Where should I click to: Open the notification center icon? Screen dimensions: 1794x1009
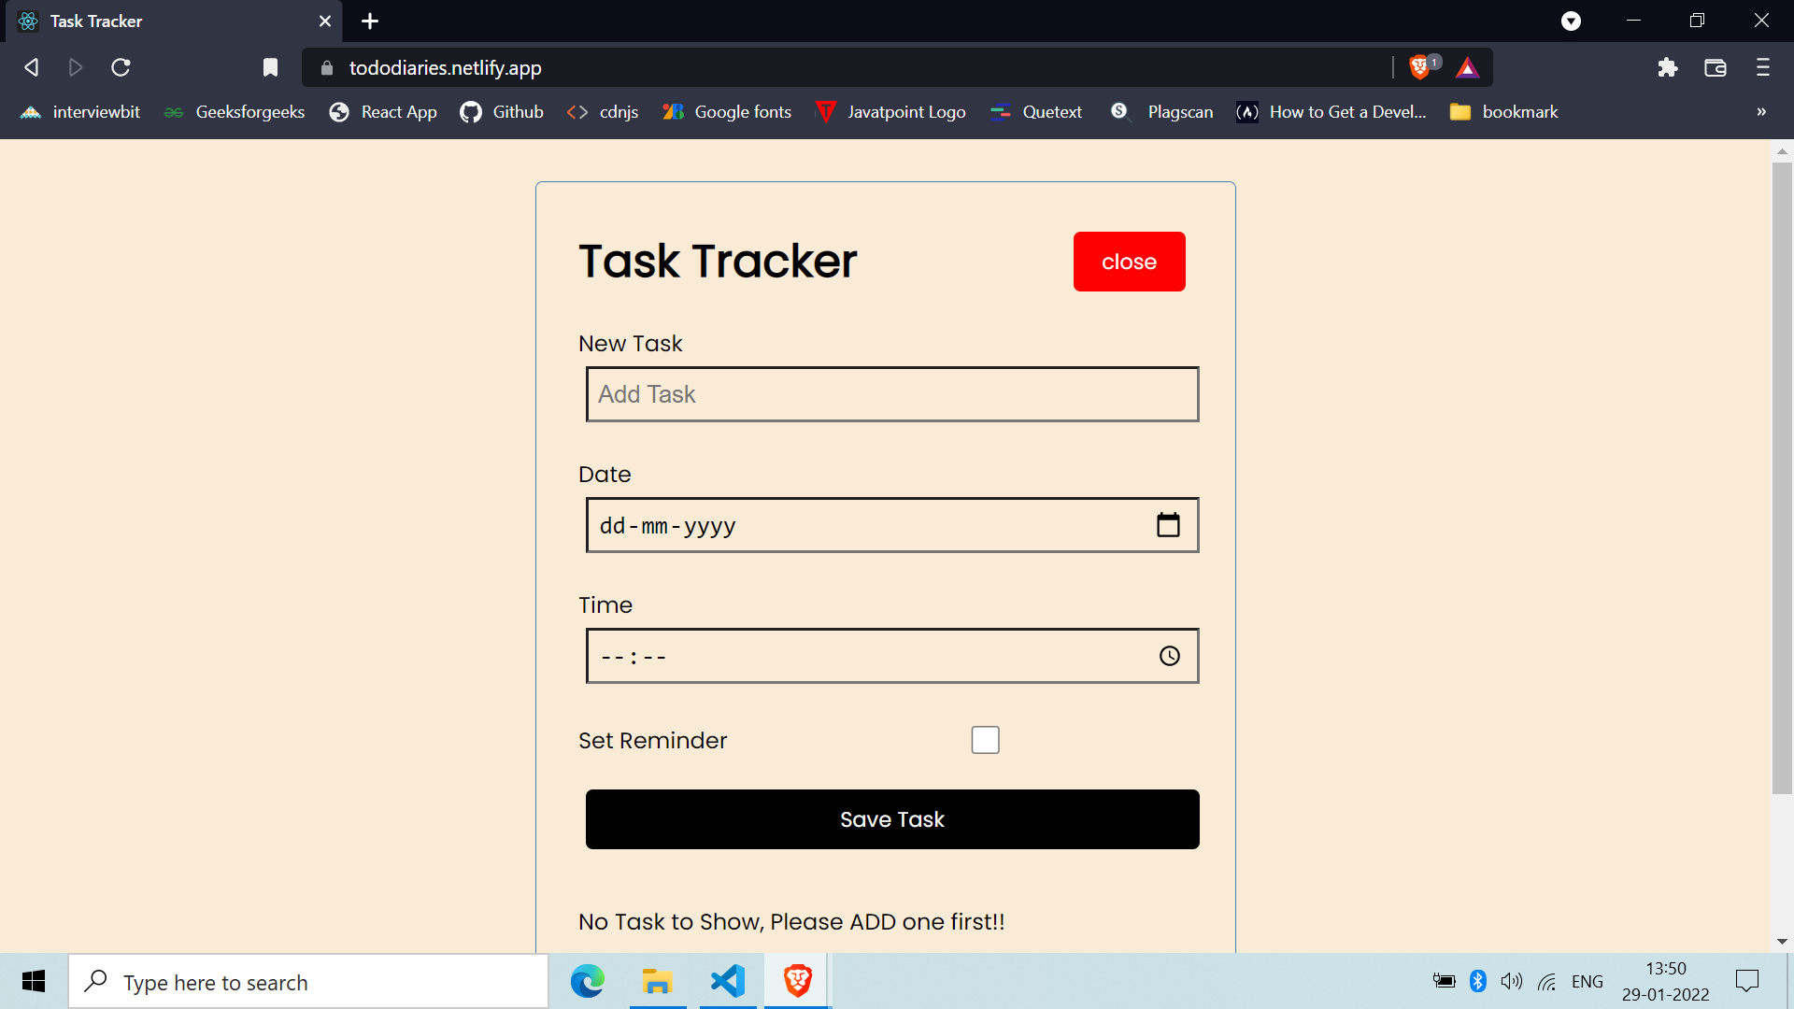pos(1746,981)
